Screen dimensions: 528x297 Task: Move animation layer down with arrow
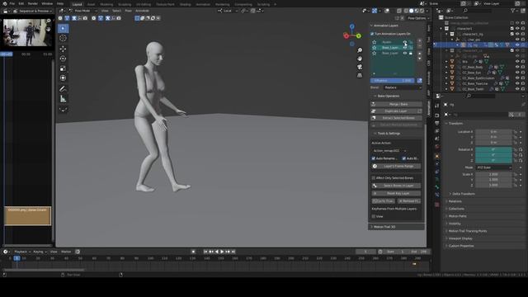420,59
